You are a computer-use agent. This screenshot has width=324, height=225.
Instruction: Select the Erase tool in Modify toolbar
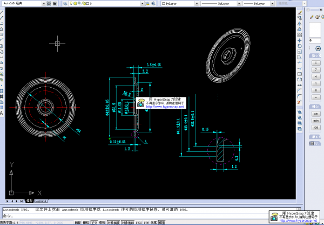[300, 12]
